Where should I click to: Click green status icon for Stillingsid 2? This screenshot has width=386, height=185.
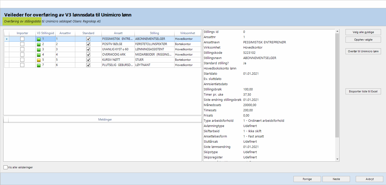coord(39,44)
